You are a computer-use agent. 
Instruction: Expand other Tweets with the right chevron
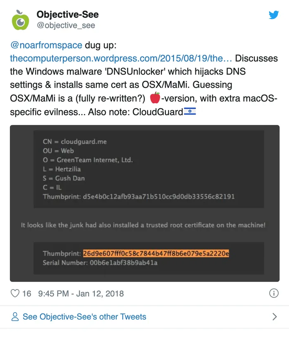click(275, 317)
